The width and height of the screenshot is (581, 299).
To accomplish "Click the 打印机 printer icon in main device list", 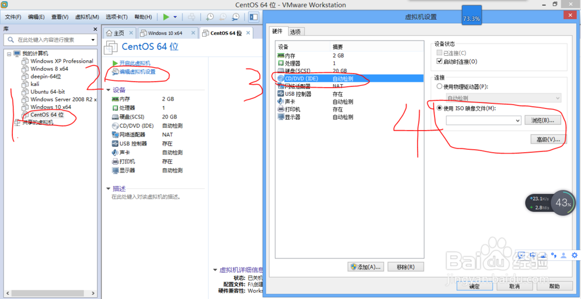I will 115,161.
